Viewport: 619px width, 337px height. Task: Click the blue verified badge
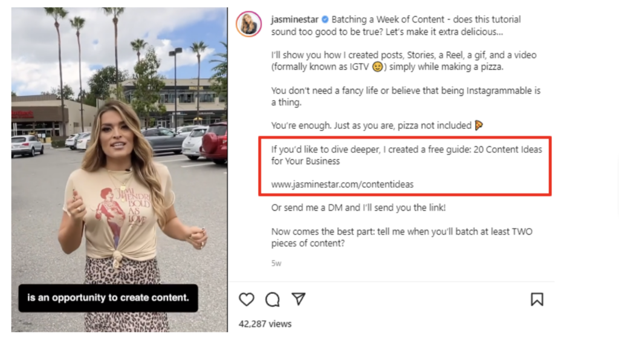pyautogui.click(x=325, y=20)
